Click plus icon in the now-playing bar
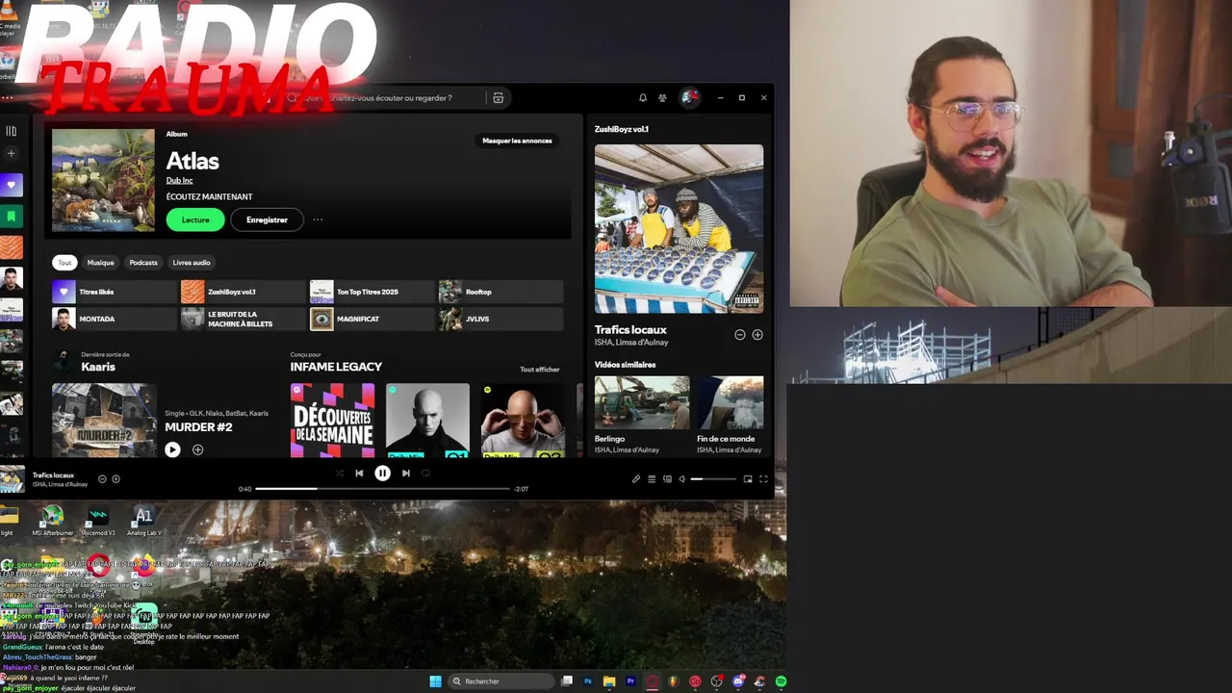The image size is (1232, 693). point(115,478)
